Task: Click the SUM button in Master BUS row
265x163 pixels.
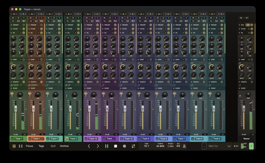Action: [248, 25]
